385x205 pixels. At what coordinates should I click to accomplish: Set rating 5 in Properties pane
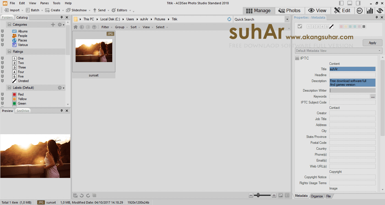327,27
